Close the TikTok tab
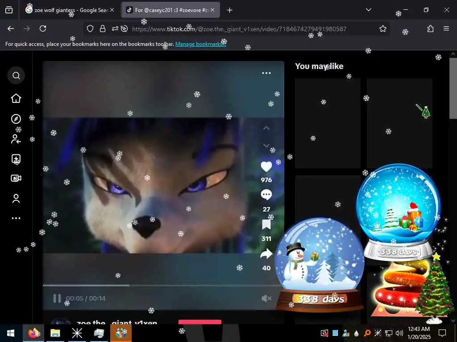Image resolution: width=457 pixels, height=342 pixels. click(x=212, y=10)
